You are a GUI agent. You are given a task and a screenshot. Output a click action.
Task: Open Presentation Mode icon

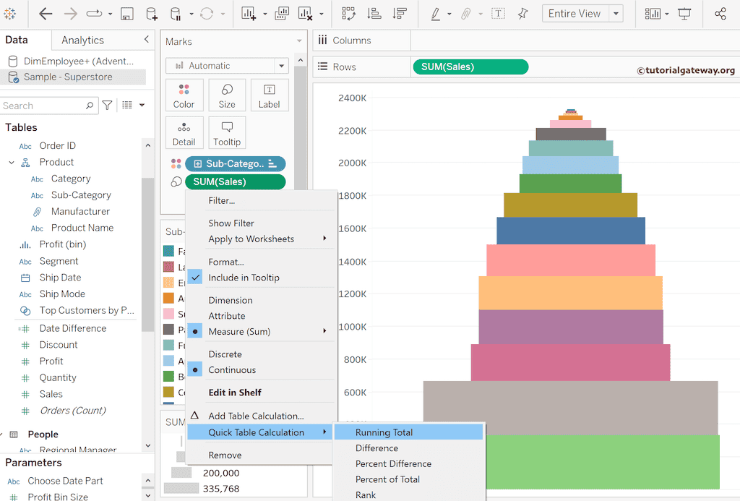(684, 14)
